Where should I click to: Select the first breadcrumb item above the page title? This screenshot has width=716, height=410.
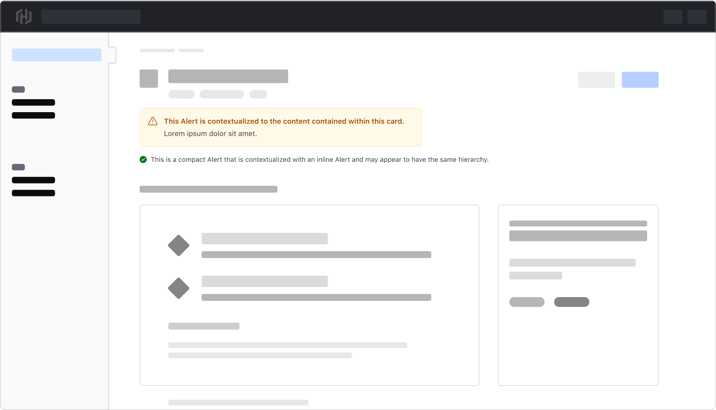click(157, 50)
